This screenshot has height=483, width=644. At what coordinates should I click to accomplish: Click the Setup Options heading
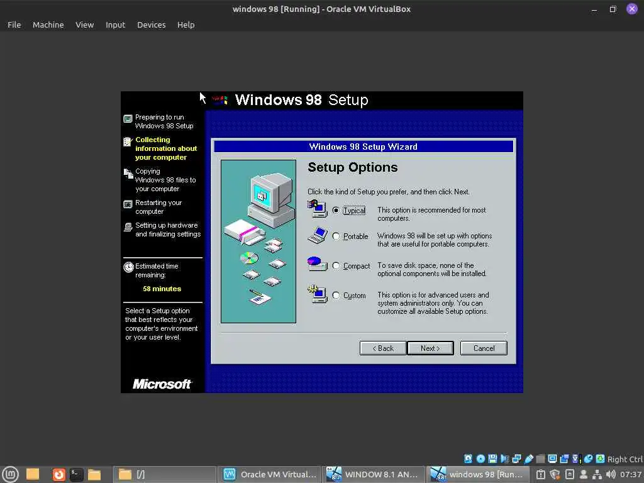[x=352, y=167]
